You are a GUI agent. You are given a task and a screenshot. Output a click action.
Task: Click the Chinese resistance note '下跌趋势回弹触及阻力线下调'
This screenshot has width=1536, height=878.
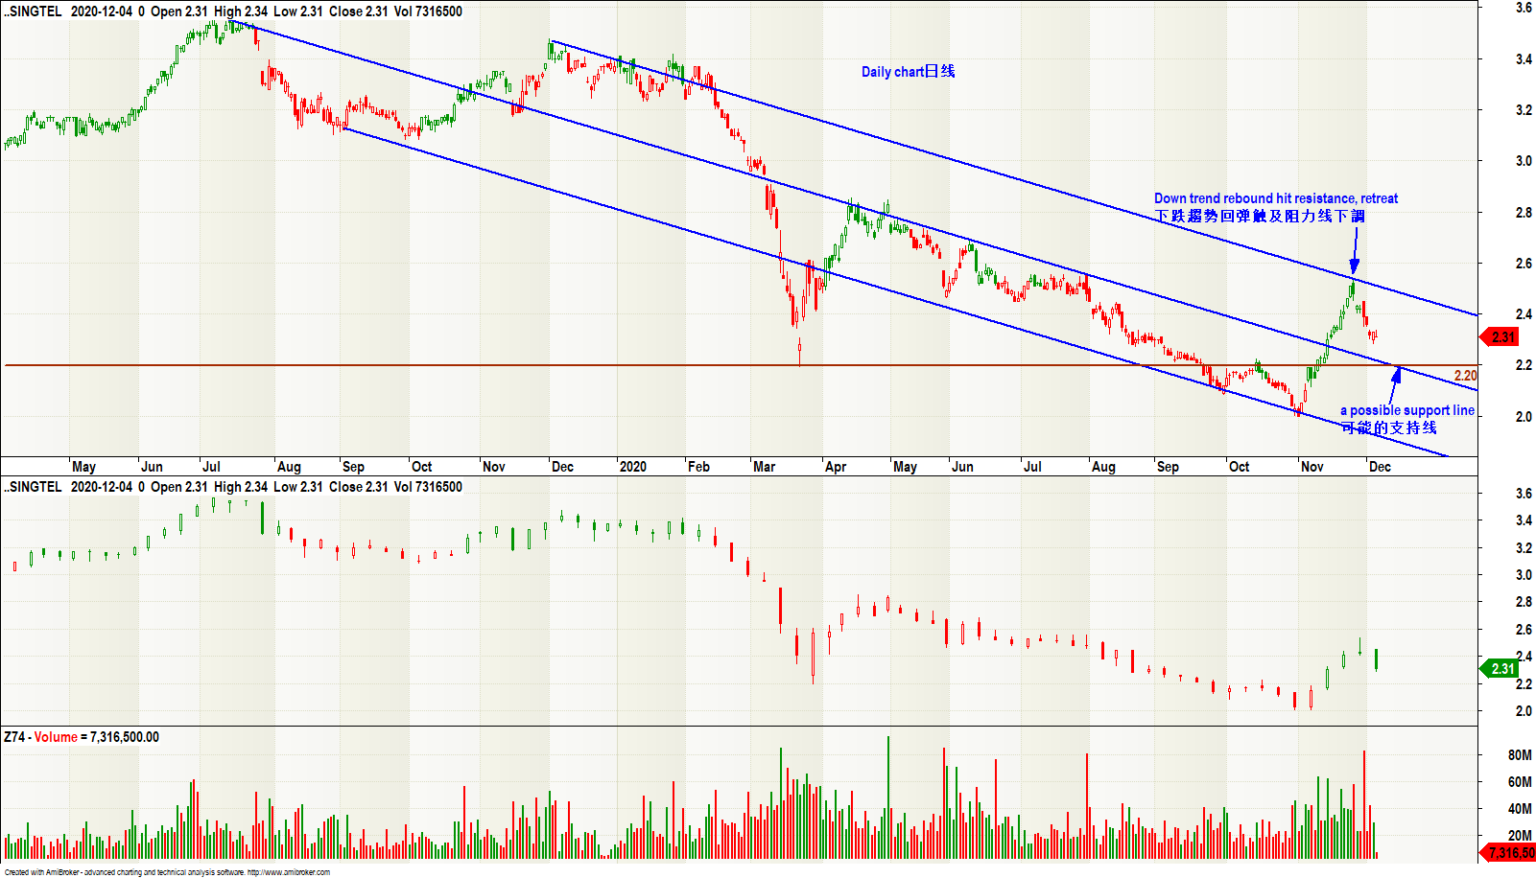tap(1260, 216)
